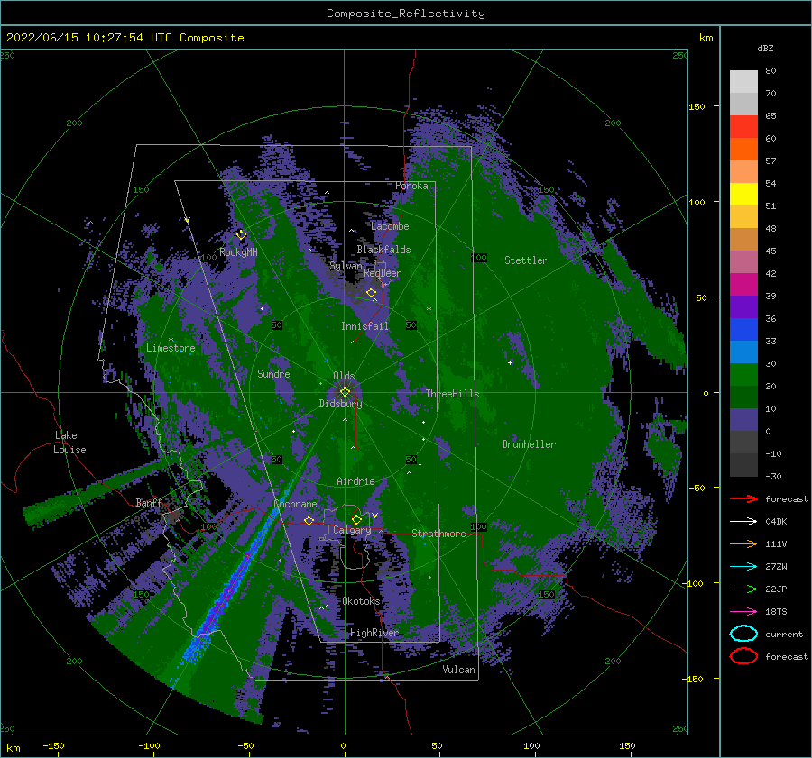Click the Stettler label
The image size is (812, 758).
526,260
